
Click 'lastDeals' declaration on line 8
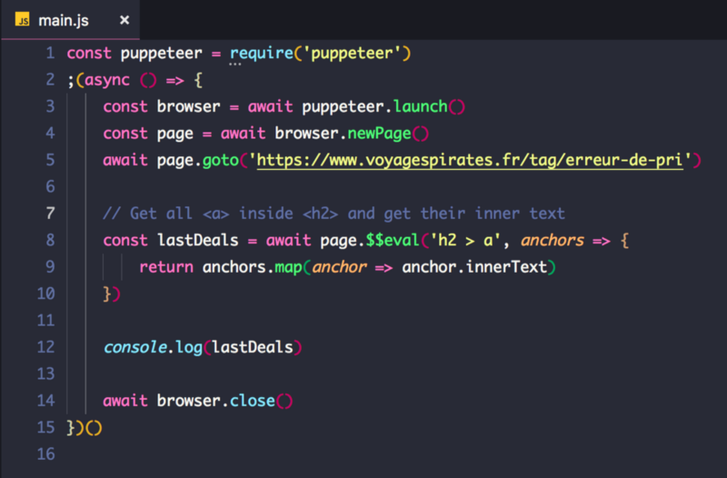pos(197,241)
